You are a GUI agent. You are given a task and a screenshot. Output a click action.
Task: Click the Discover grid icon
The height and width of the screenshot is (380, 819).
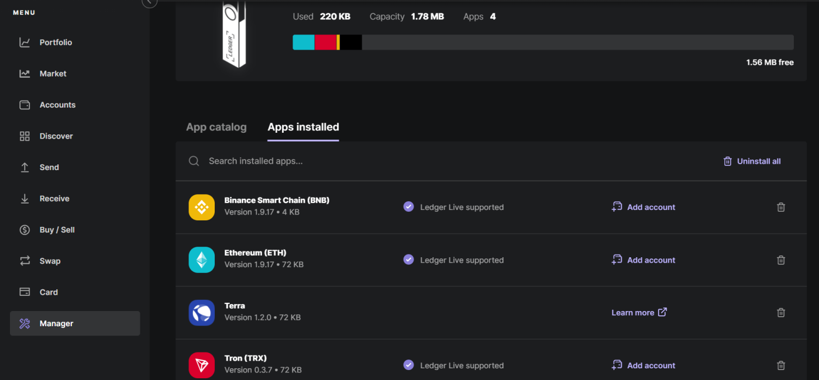tap(25, 136)
